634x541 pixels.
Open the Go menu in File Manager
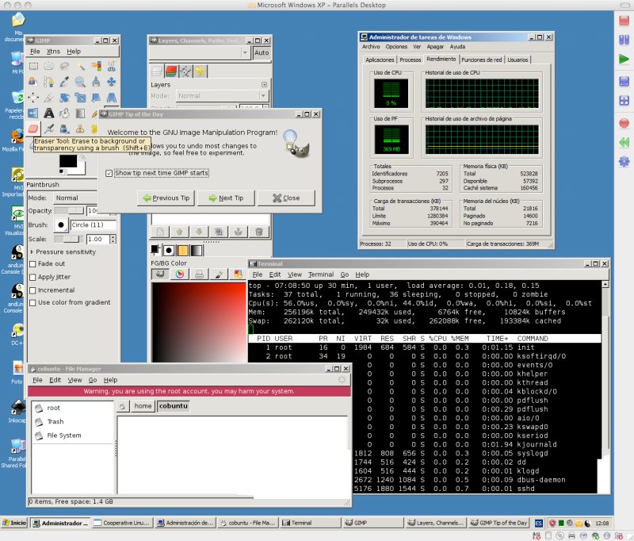click(x=93, y=380)
